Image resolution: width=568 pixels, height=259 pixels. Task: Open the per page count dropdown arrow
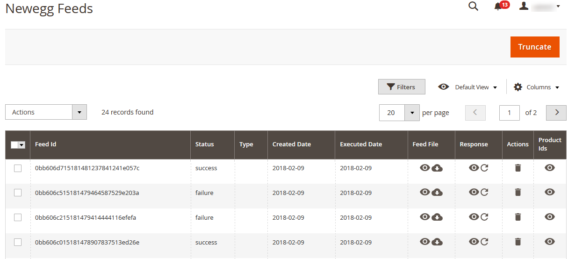click(412, 113)
